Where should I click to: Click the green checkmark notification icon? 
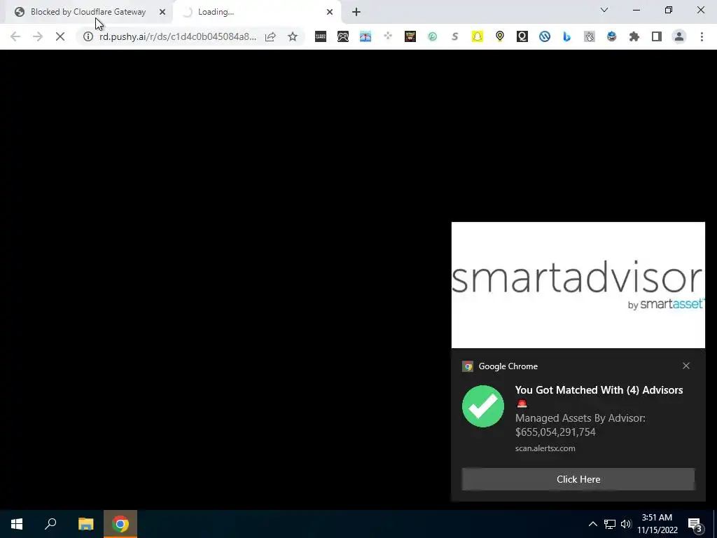[483, 406]
